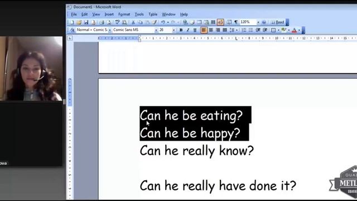This screenshot has width=357, height=201.
Task: Click the Outside Border icon
Action: [273, 30]
